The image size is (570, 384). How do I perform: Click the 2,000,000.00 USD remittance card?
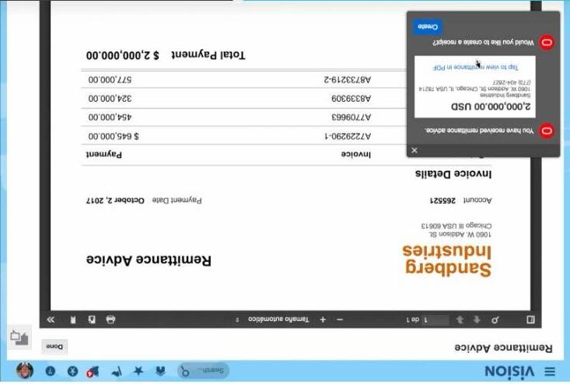pos(475,87)
